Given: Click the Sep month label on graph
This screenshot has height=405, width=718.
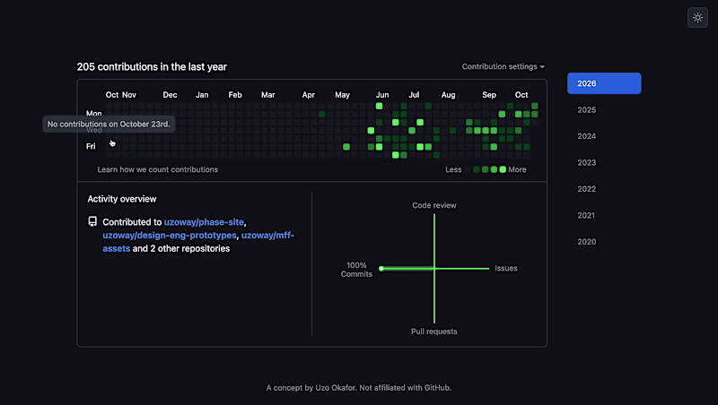Looking at the screenshot, I should point(489,95).
